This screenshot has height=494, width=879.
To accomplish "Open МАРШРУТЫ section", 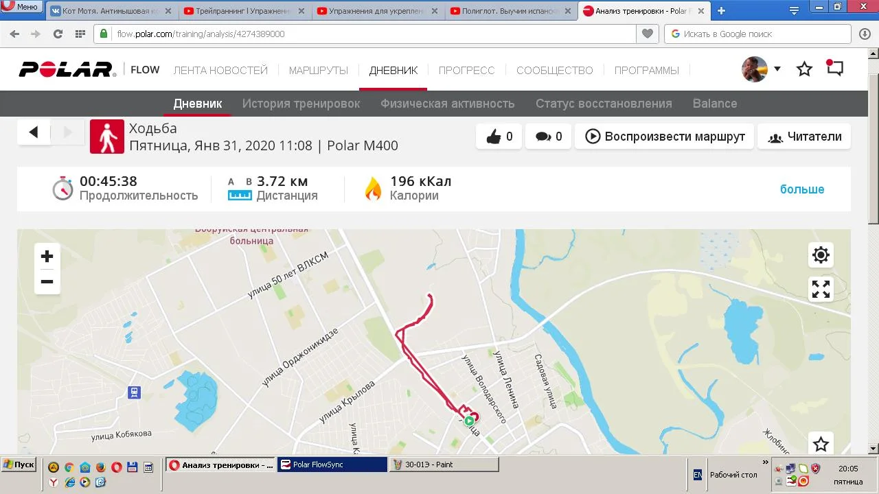I will click(319, 70).
